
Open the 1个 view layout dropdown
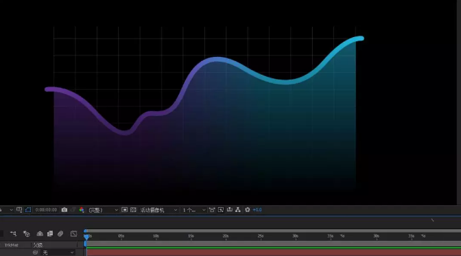tap(193, 210)
